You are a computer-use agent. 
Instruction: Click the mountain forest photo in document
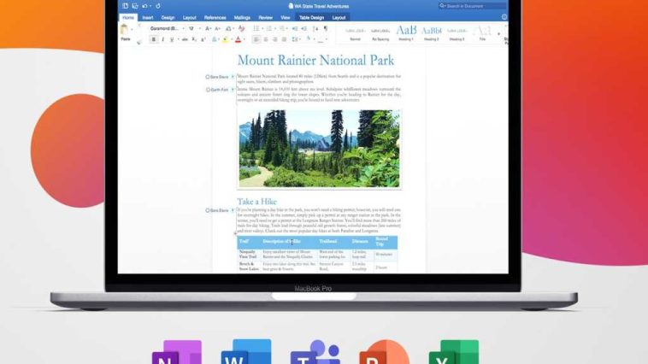coord(319,149)
